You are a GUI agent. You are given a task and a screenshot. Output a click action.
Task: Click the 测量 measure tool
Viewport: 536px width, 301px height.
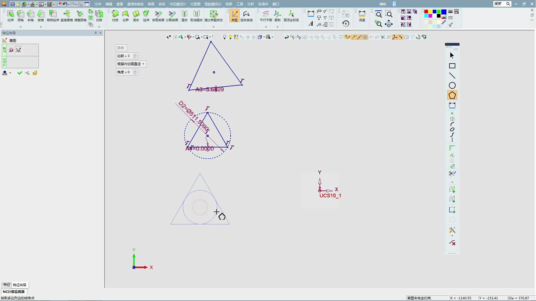coord(362,16)
